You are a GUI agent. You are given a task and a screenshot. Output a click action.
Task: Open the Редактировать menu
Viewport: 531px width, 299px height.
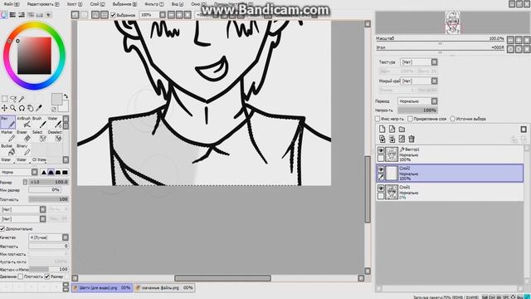42,4
